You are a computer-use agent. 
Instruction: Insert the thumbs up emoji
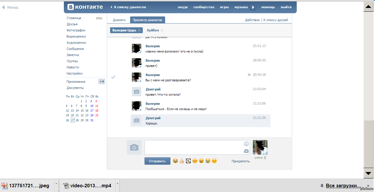click(182, 161)
